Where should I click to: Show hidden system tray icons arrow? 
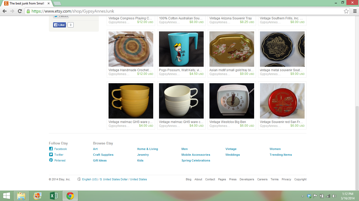pyautogui.click(x=302, y=196)
